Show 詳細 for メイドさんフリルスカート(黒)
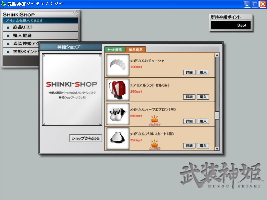267x200 pixels. [189, 146]
